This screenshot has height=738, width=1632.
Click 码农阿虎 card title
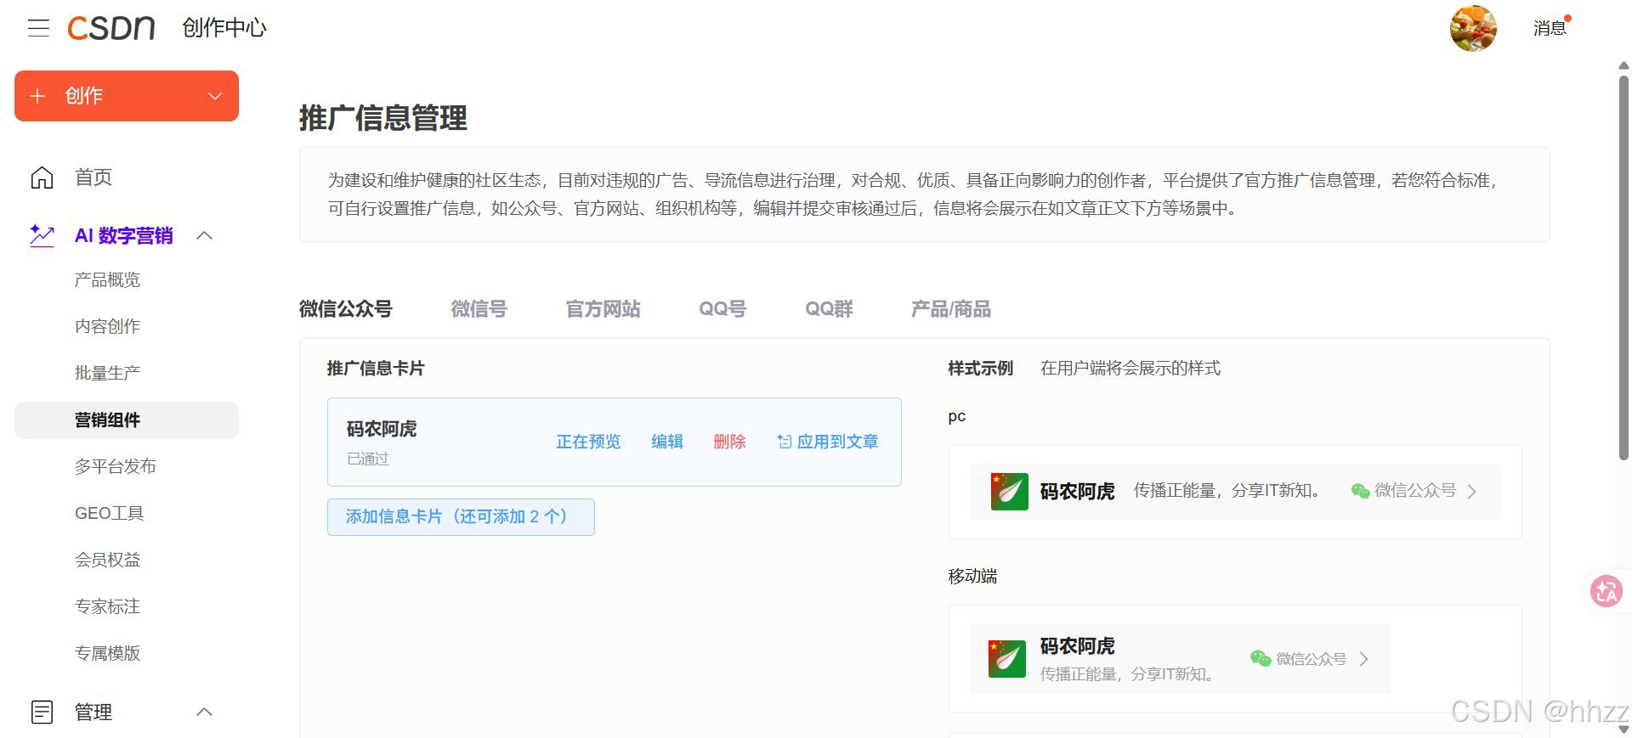point(382,429)
